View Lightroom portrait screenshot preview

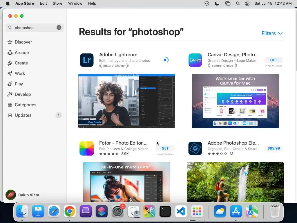coord(126,101)
